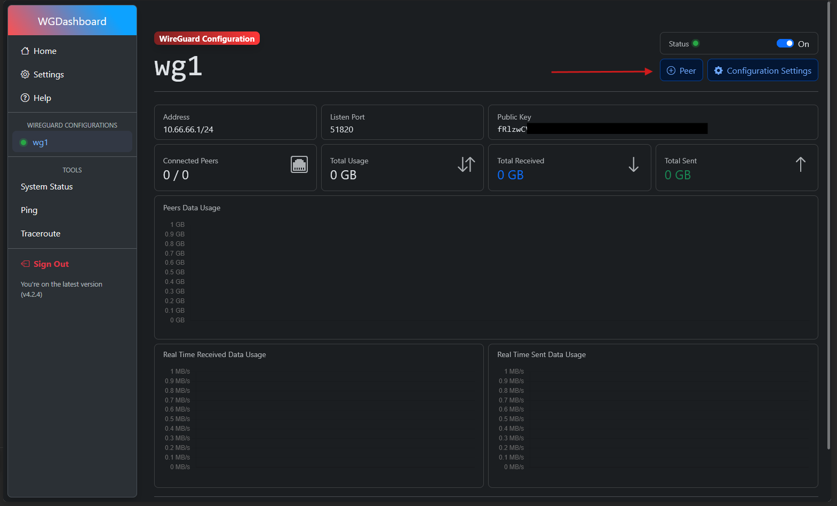This screenshot has width=837, height=506.
Task: Open the Ping tool
Action: point(29,210)
